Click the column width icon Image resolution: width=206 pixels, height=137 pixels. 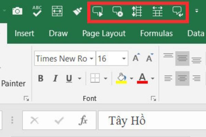pos(158,12)
